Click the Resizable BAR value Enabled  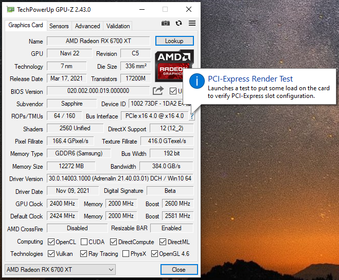tap(172, 228)
